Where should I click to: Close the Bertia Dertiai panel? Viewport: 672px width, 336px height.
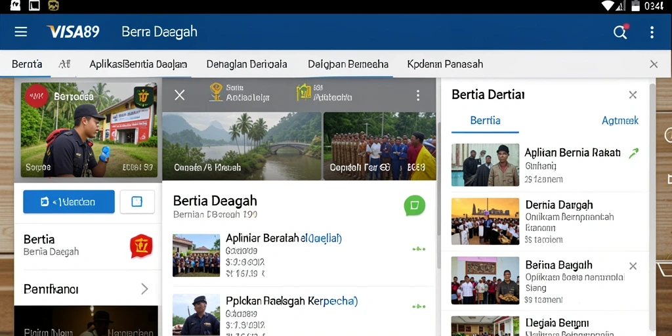633,95
